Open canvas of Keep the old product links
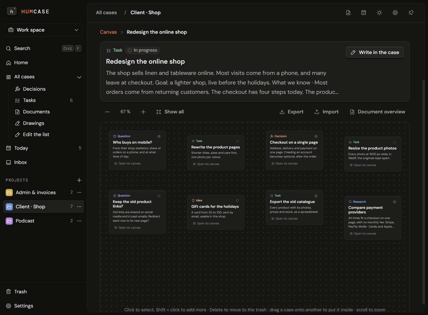Image resolution: width=428 pixels, height=315 pixels. (x=127, y=228)
